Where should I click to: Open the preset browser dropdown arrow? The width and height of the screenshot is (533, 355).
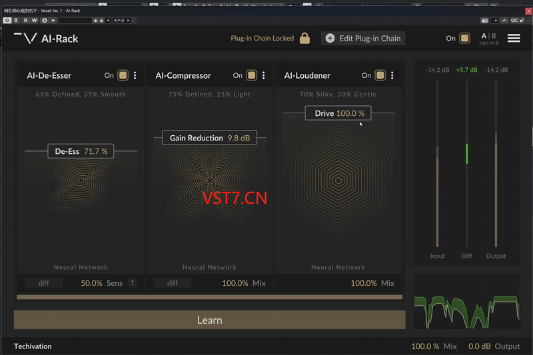point(108,21)
